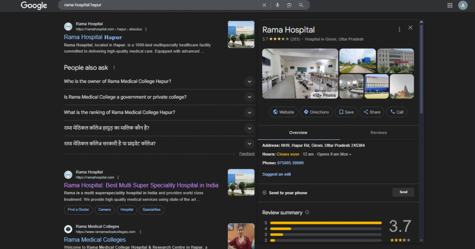Open search by image camera icon
The image size is (475, 249).
(x=289, y=5)
